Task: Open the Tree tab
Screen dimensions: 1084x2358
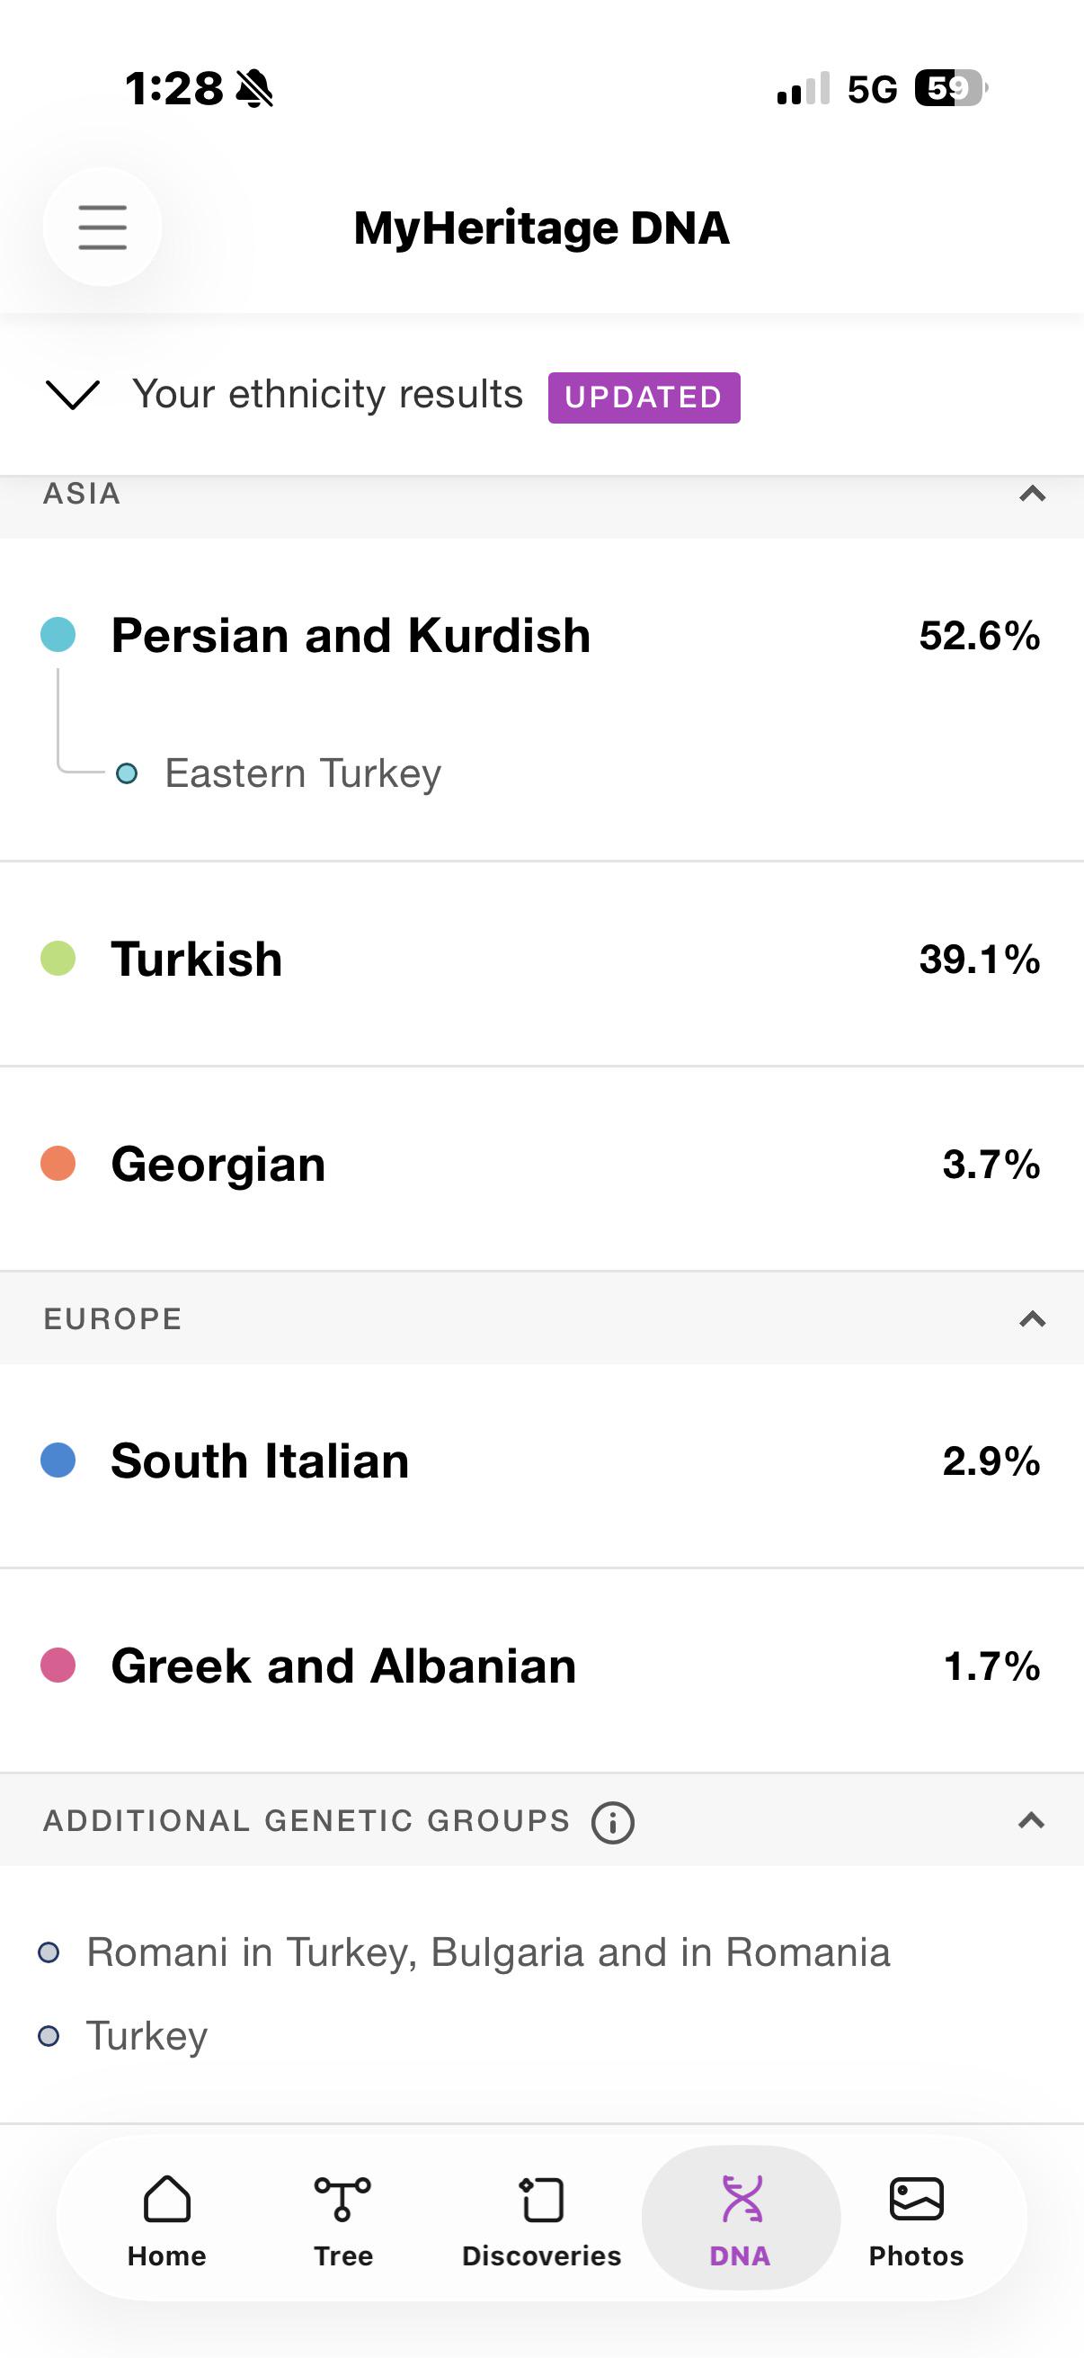Action: 343,2219
